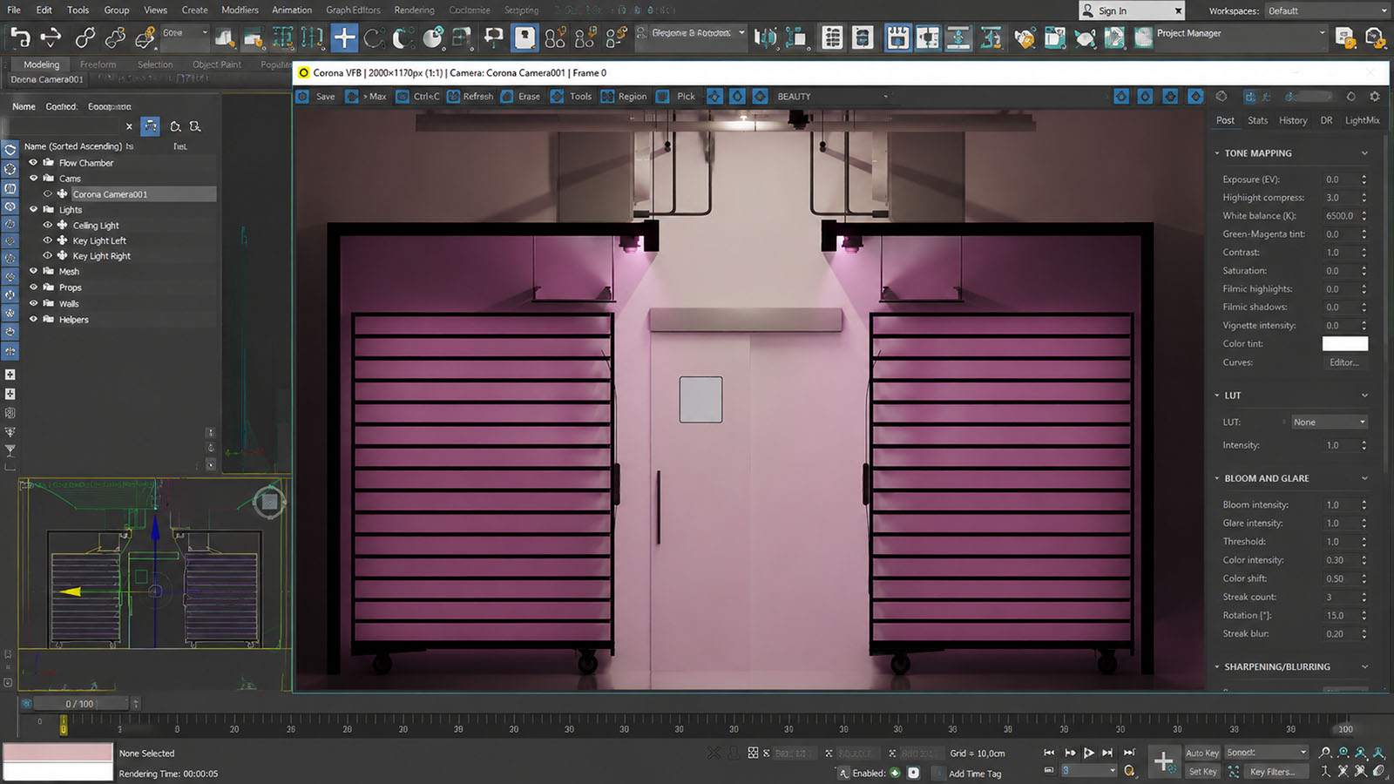The width and height of the screenshot is (1394, 784).
Task: Click the Select and Link chain icon
Action: point(85,37)
